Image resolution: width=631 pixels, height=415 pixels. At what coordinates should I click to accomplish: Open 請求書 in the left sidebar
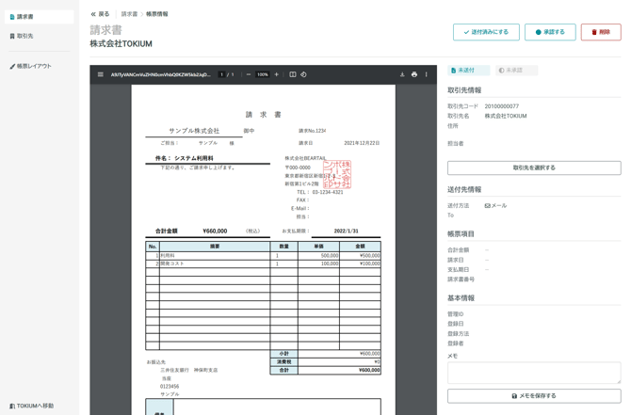pos(37,17)
